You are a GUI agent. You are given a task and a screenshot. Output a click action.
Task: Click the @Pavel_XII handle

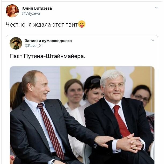(x=34, y=46)
